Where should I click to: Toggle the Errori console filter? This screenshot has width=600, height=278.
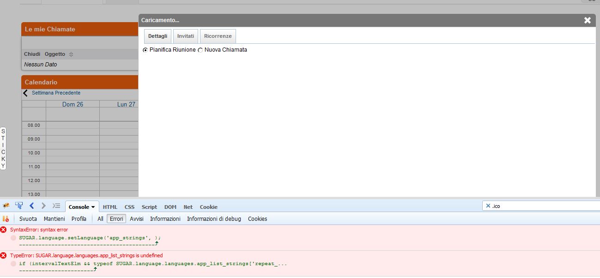[116, 219]
